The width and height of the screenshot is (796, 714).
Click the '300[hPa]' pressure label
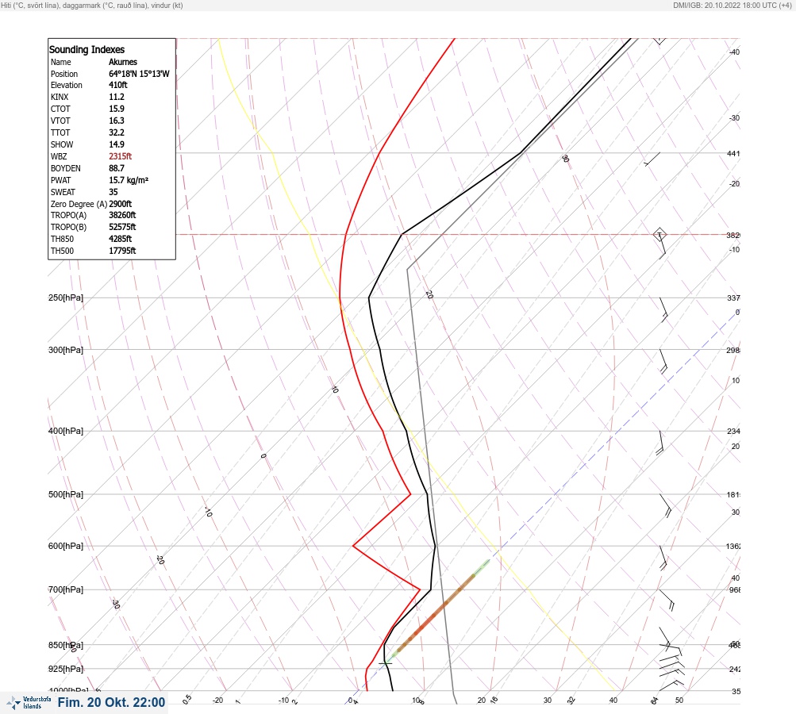66,350
